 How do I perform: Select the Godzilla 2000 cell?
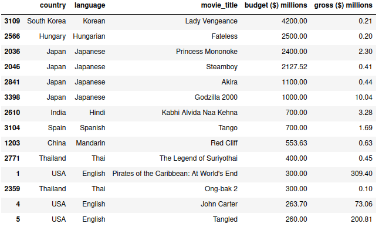216,97
